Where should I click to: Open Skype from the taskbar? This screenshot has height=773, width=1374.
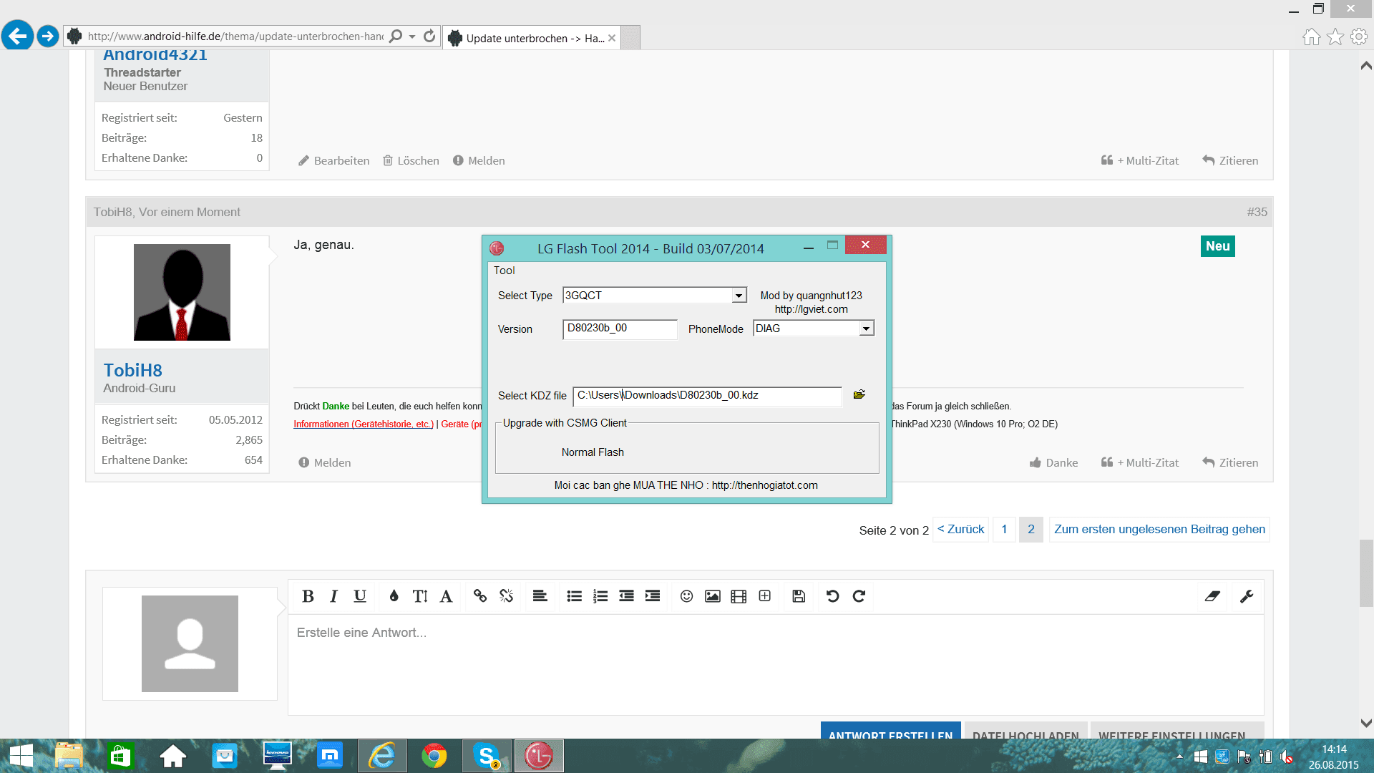tap(487, 756)
